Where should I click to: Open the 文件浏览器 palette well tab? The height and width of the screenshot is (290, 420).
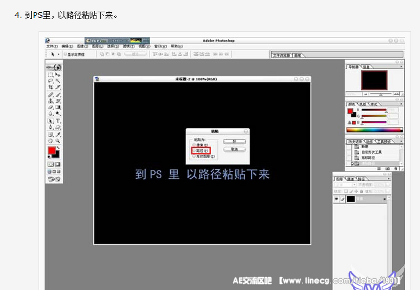coord(281,55)
